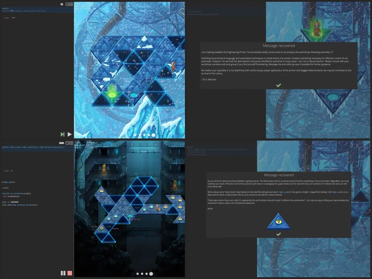Select the largest page dot under the dark level
The image size is (372, 279).
pyautogui.click(x=151, y=274)
